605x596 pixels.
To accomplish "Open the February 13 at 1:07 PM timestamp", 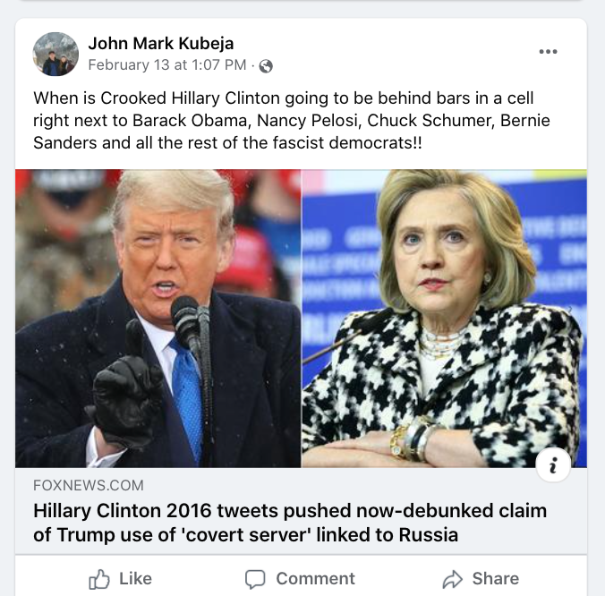I will coord(167,64).
